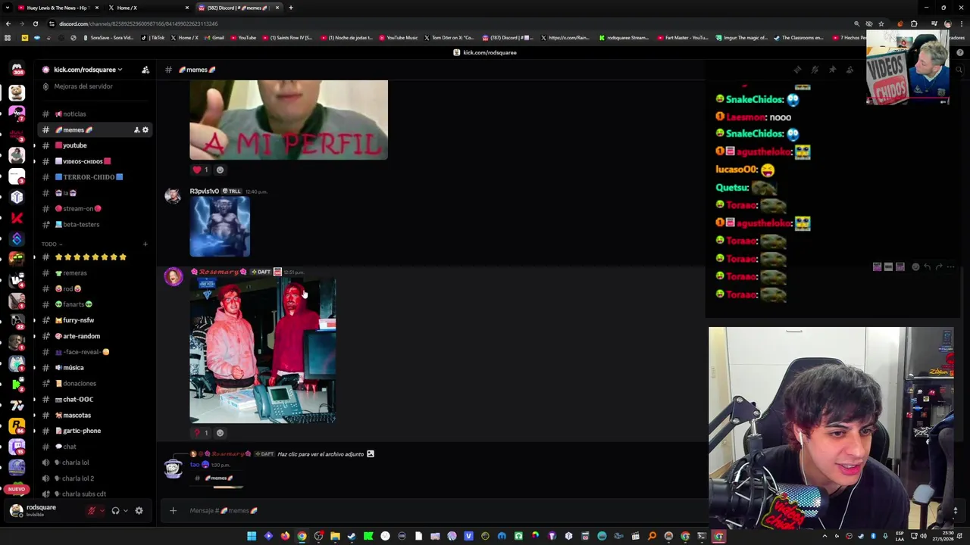Open the red K server icon
This screenshot has width=970, height=545.
point(17,218)
